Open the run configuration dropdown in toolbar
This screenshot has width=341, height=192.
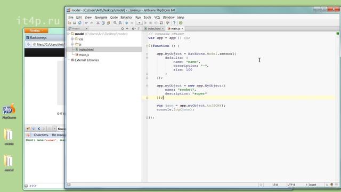(x=140, y=23)
